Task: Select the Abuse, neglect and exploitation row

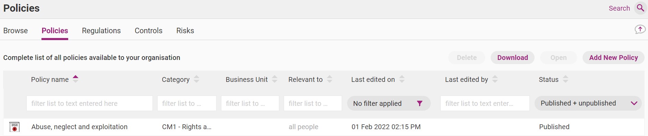Action: point(324,127)
